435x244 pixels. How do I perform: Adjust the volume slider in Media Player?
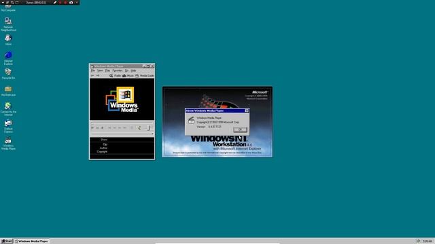tap(148, 128)
